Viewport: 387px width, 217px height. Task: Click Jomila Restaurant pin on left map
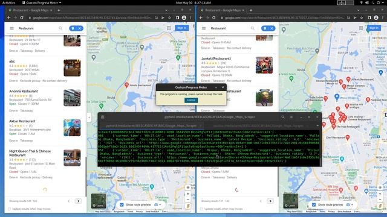pos(126,85)
